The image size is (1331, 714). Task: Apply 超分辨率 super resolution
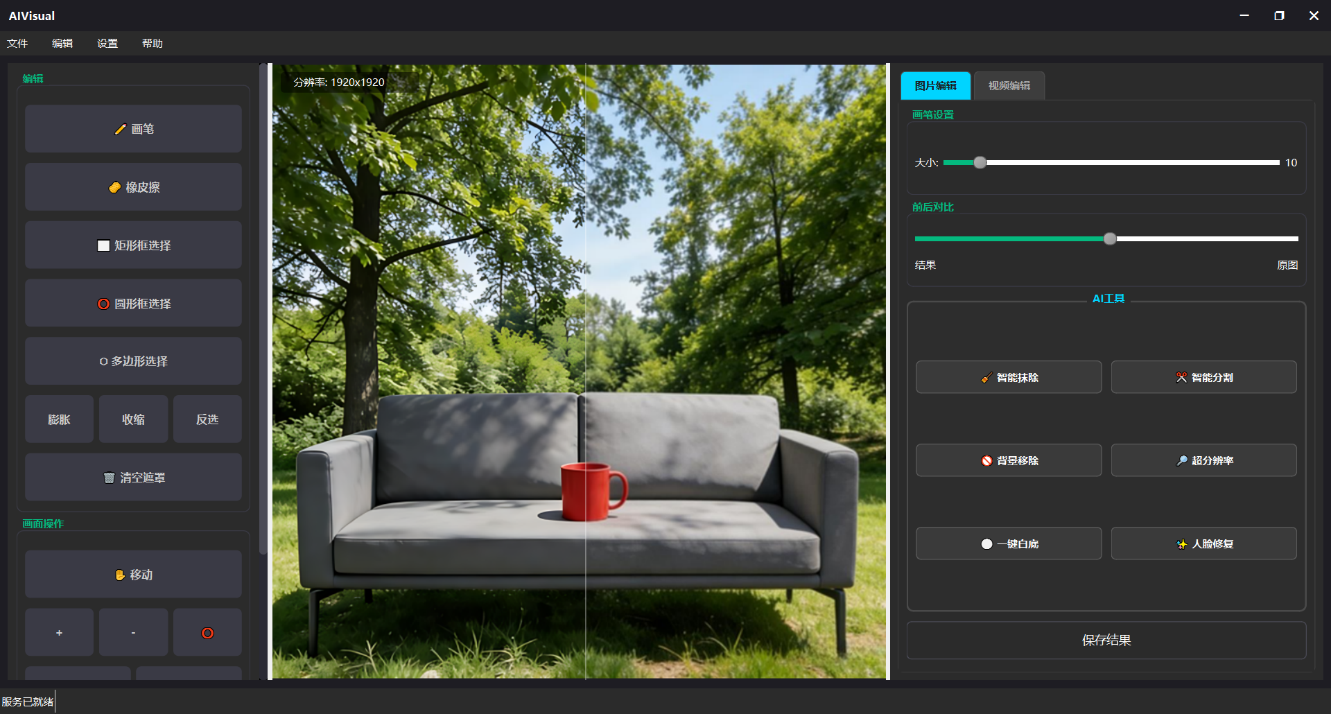pyautogui.click(x=1203, y=460)
